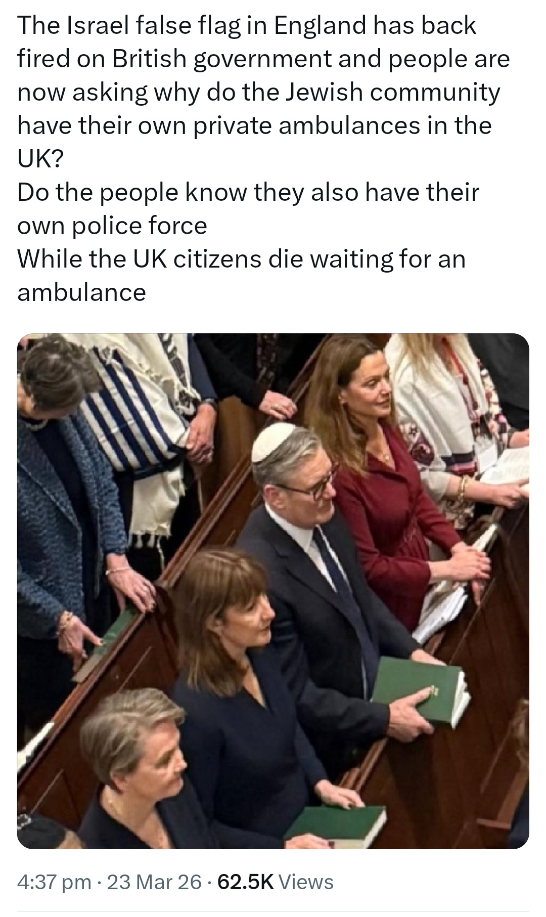Click the line "While the UK citizens die"

241,259
